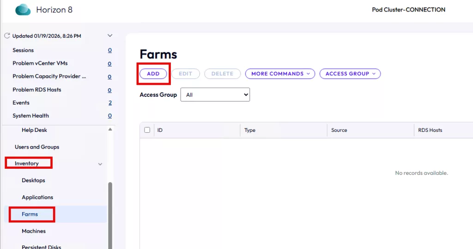Click the Problem vCenter VMs count link
The height and width of the screenshot is (249, 473).
tap(109, 64)
